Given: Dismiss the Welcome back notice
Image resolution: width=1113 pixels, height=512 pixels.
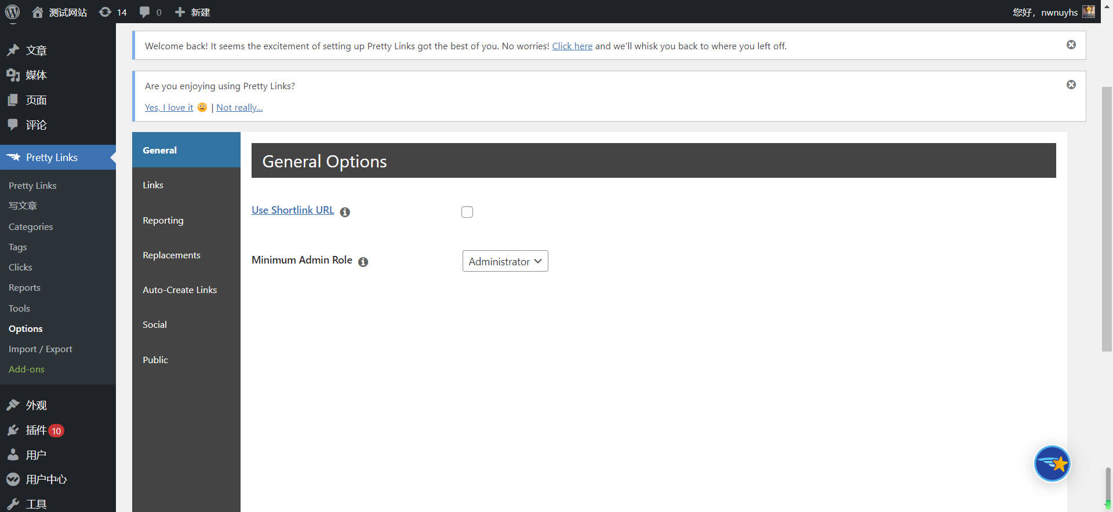Looking at the screenshot, I should click(1071, 45).
